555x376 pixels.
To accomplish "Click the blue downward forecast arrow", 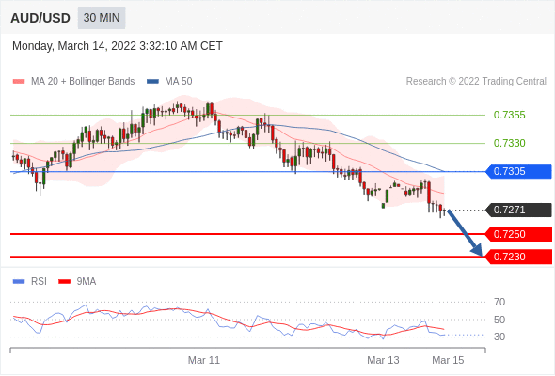I will (465, 233).
